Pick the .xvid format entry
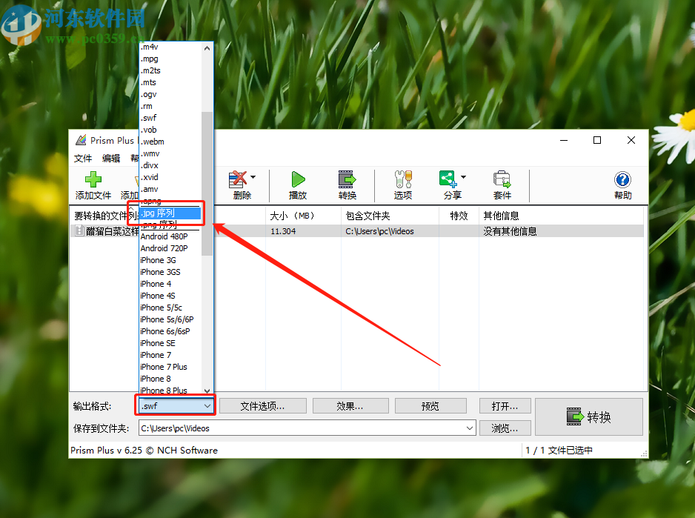695x518 pixels. 170,177
